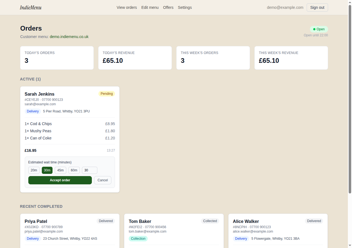Click the demo@example.com account label
The height and width of the screenshot is (248, 352).
[285, 7]
